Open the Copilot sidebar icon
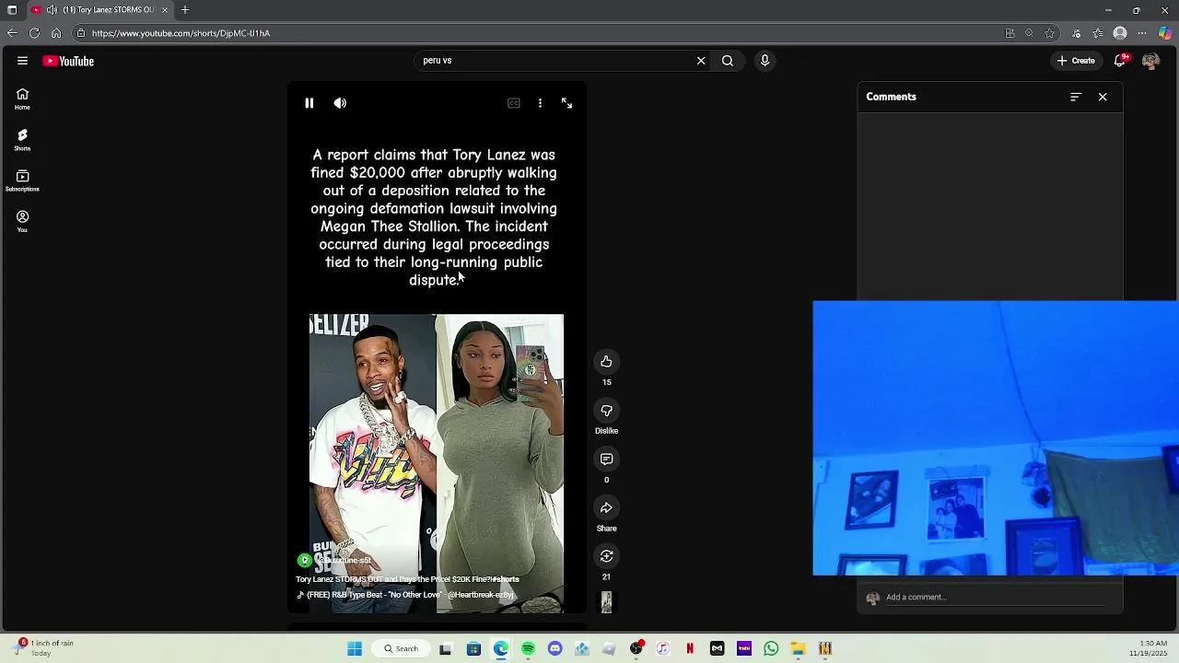The width and height of the screenshot is (1179, 663). click(1165, 33)
